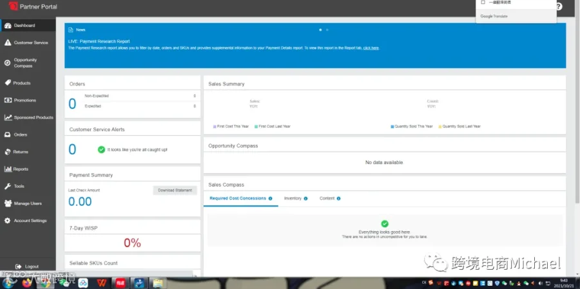This screenshot has height=289, width=580.
Task: Switch to Required Cost Concessions tab
Action: (x=241, y=198)
